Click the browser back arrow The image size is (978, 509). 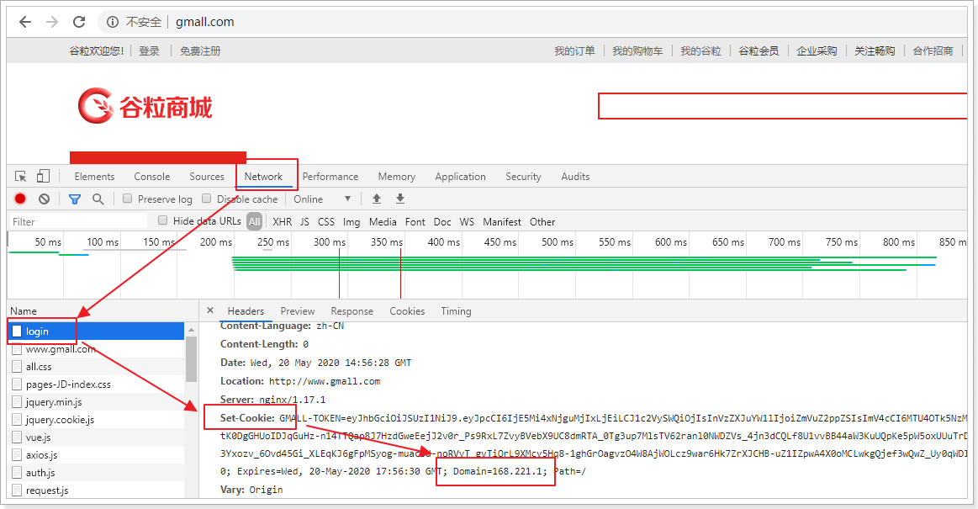[x=25, y=22]
